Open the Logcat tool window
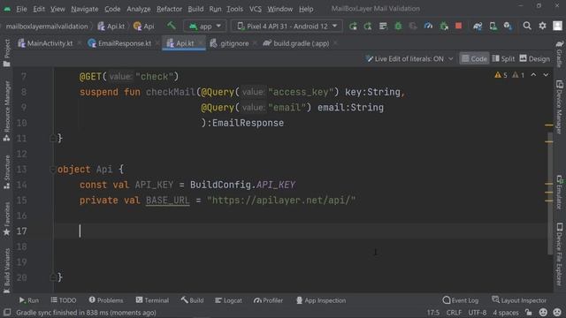 (x=228, y=300)
